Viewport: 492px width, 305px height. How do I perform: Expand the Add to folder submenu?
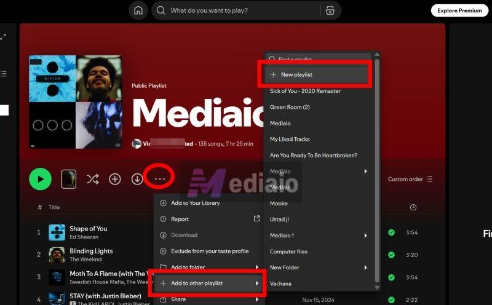click(208, 267)
